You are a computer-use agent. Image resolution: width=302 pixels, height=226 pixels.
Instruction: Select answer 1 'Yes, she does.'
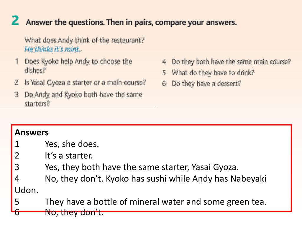(x=72, y=144)
